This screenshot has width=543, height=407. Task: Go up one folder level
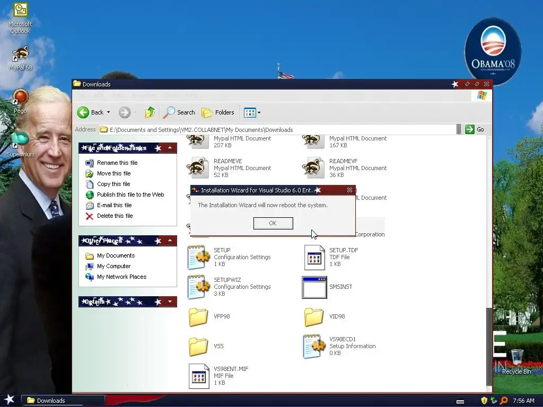(150, 112)
